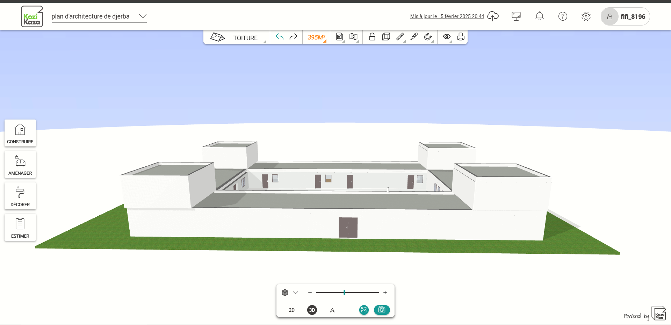Select the ruler measurement tool
Viewport: 671px width, 325px height.
(x=400, y=37)
